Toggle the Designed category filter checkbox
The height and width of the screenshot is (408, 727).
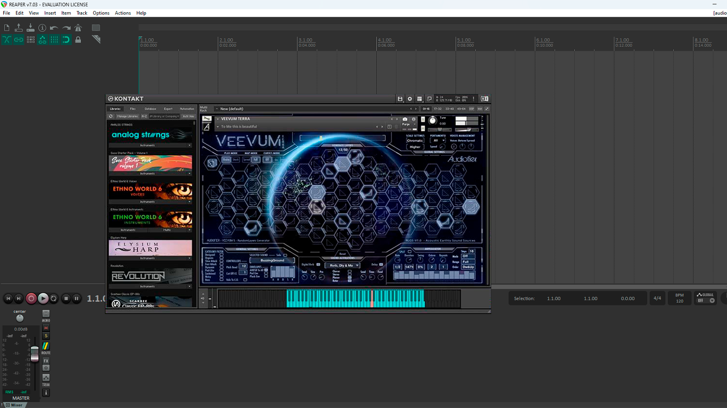(x=221, y=254)
